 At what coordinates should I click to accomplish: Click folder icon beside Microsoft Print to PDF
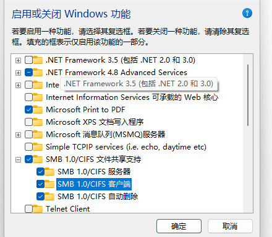pyautogui.click(x=38, y=109)
